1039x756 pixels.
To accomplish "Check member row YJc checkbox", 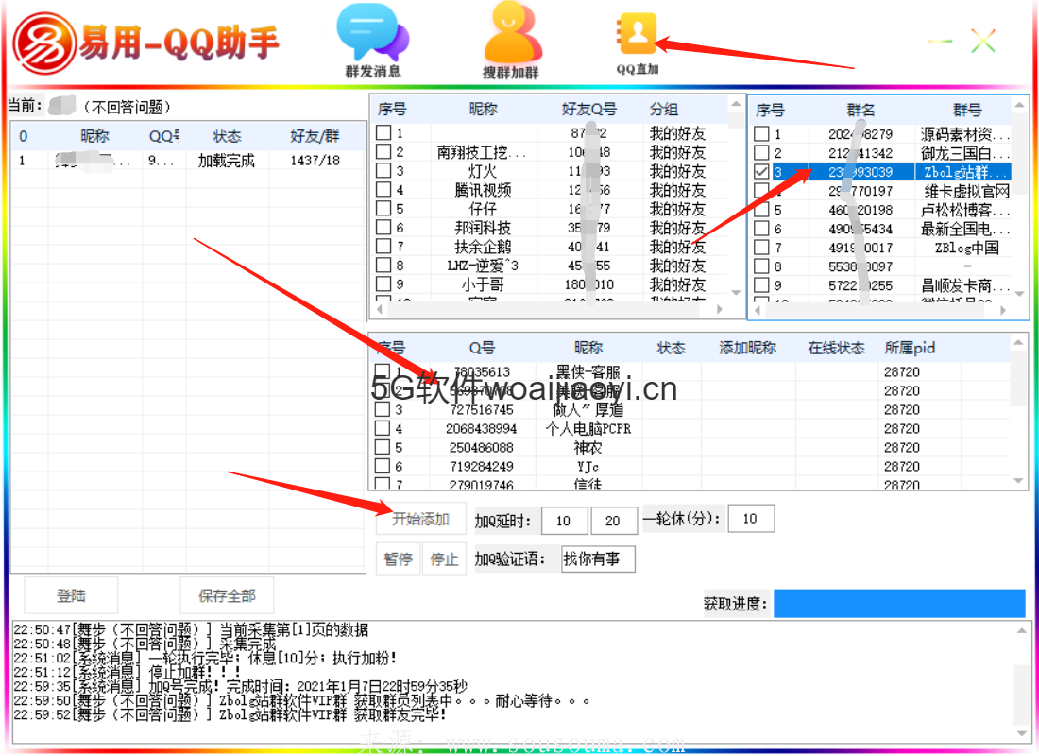I will click(x=383, y=466).
